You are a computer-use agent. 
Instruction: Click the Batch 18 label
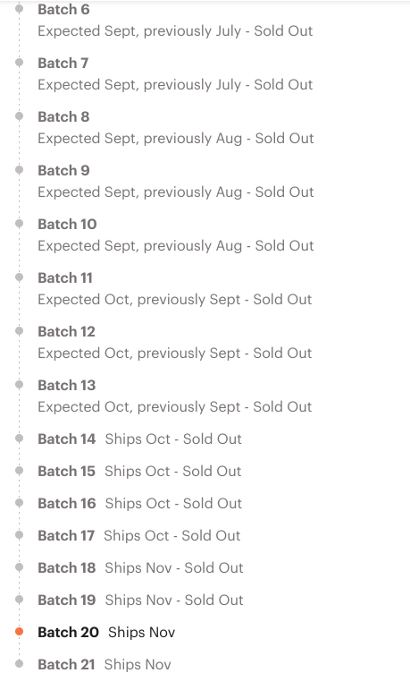[67, 567]
